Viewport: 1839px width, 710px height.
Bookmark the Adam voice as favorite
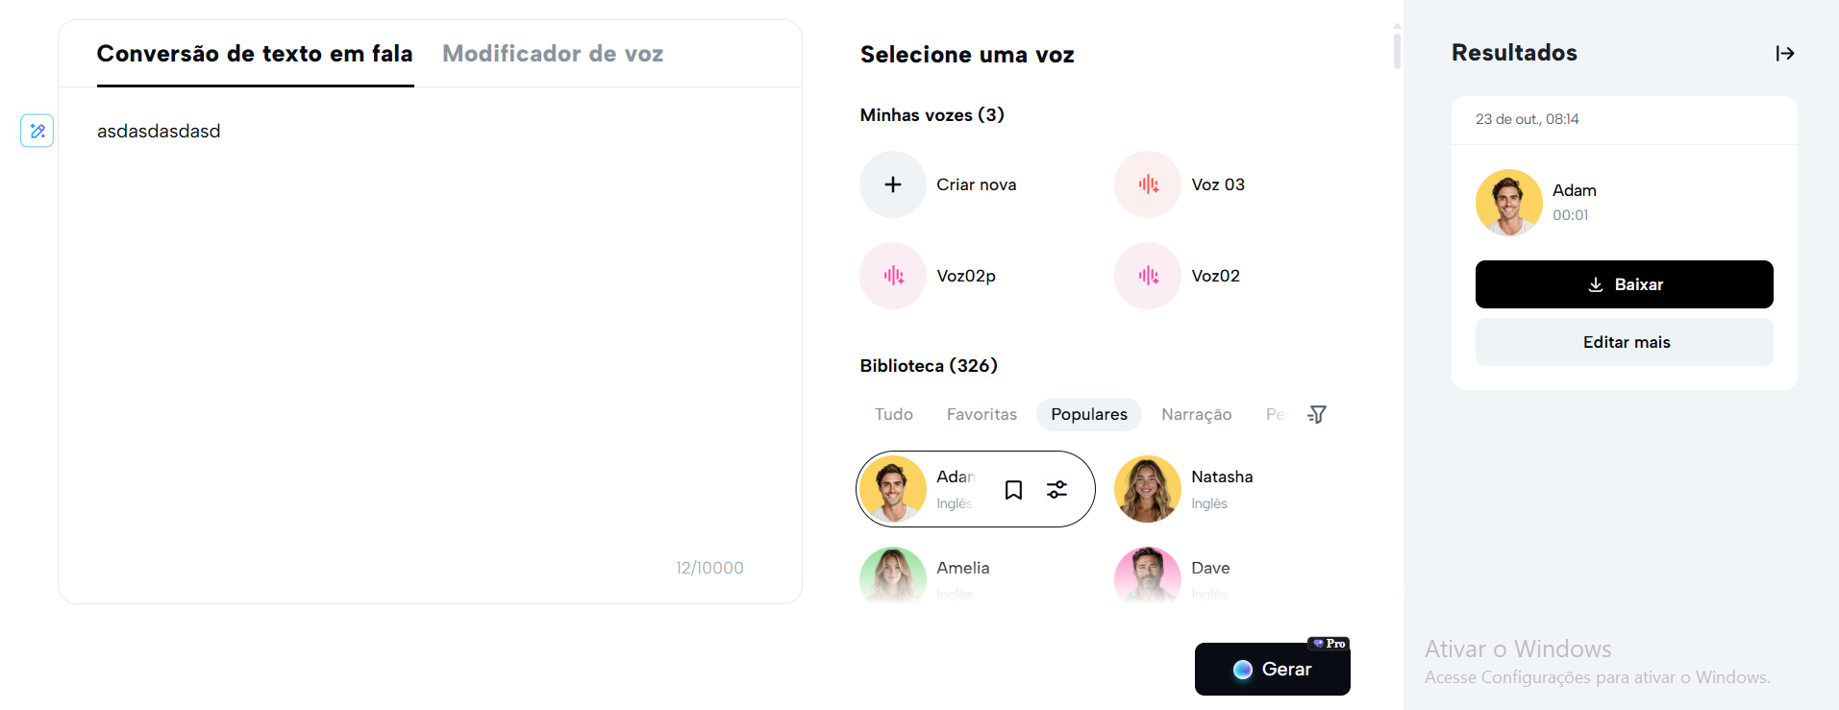coord(1013,490)
